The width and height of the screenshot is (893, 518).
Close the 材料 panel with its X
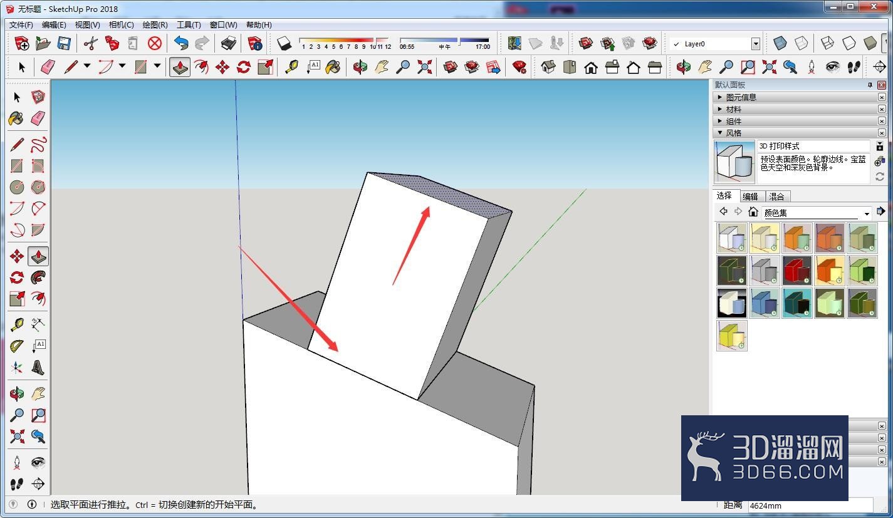tap(882, 109)
